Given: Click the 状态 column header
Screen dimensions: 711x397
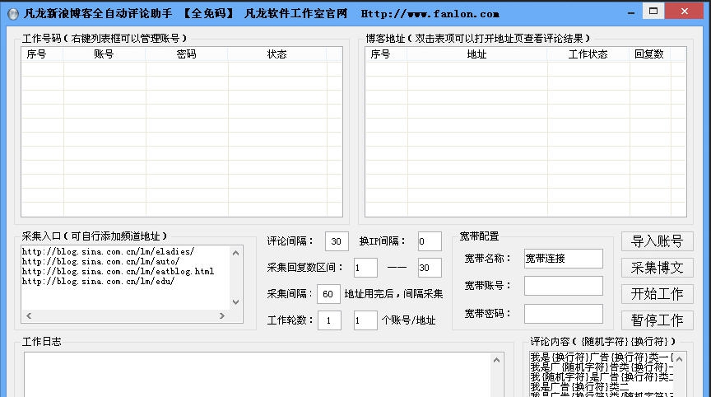Looking at the screenshot, I should point(277,54).
